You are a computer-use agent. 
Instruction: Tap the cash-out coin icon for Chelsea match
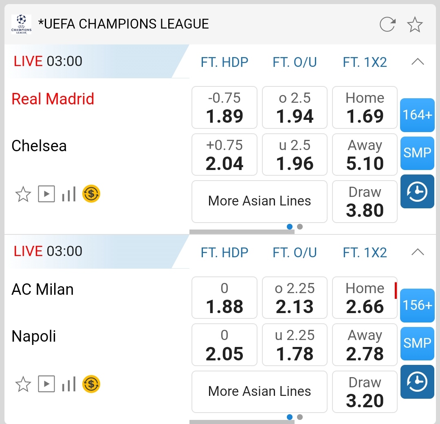(91, 194)
